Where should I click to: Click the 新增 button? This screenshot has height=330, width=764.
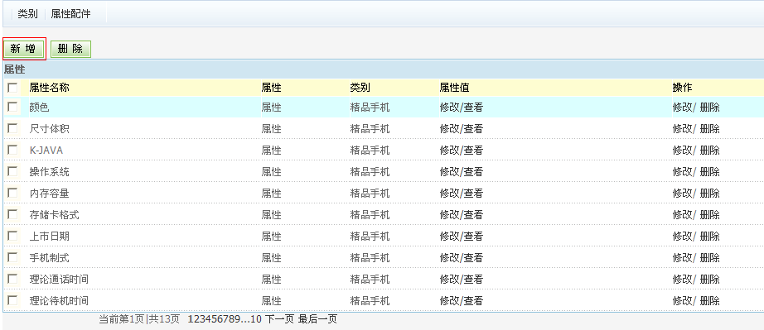(x=23, y=49)
